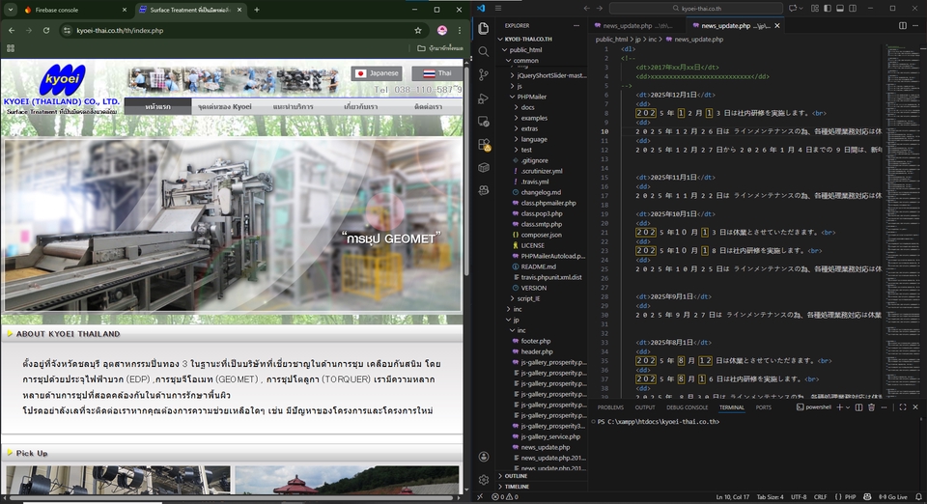The width and height of the screenshot is (927, 504).
Task: Go forward in VS Code navigation history
Action: click(x=600, y=9)
